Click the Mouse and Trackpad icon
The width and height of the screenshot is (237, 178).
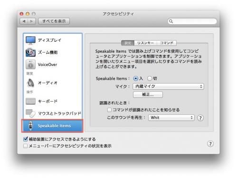(30, 113)
